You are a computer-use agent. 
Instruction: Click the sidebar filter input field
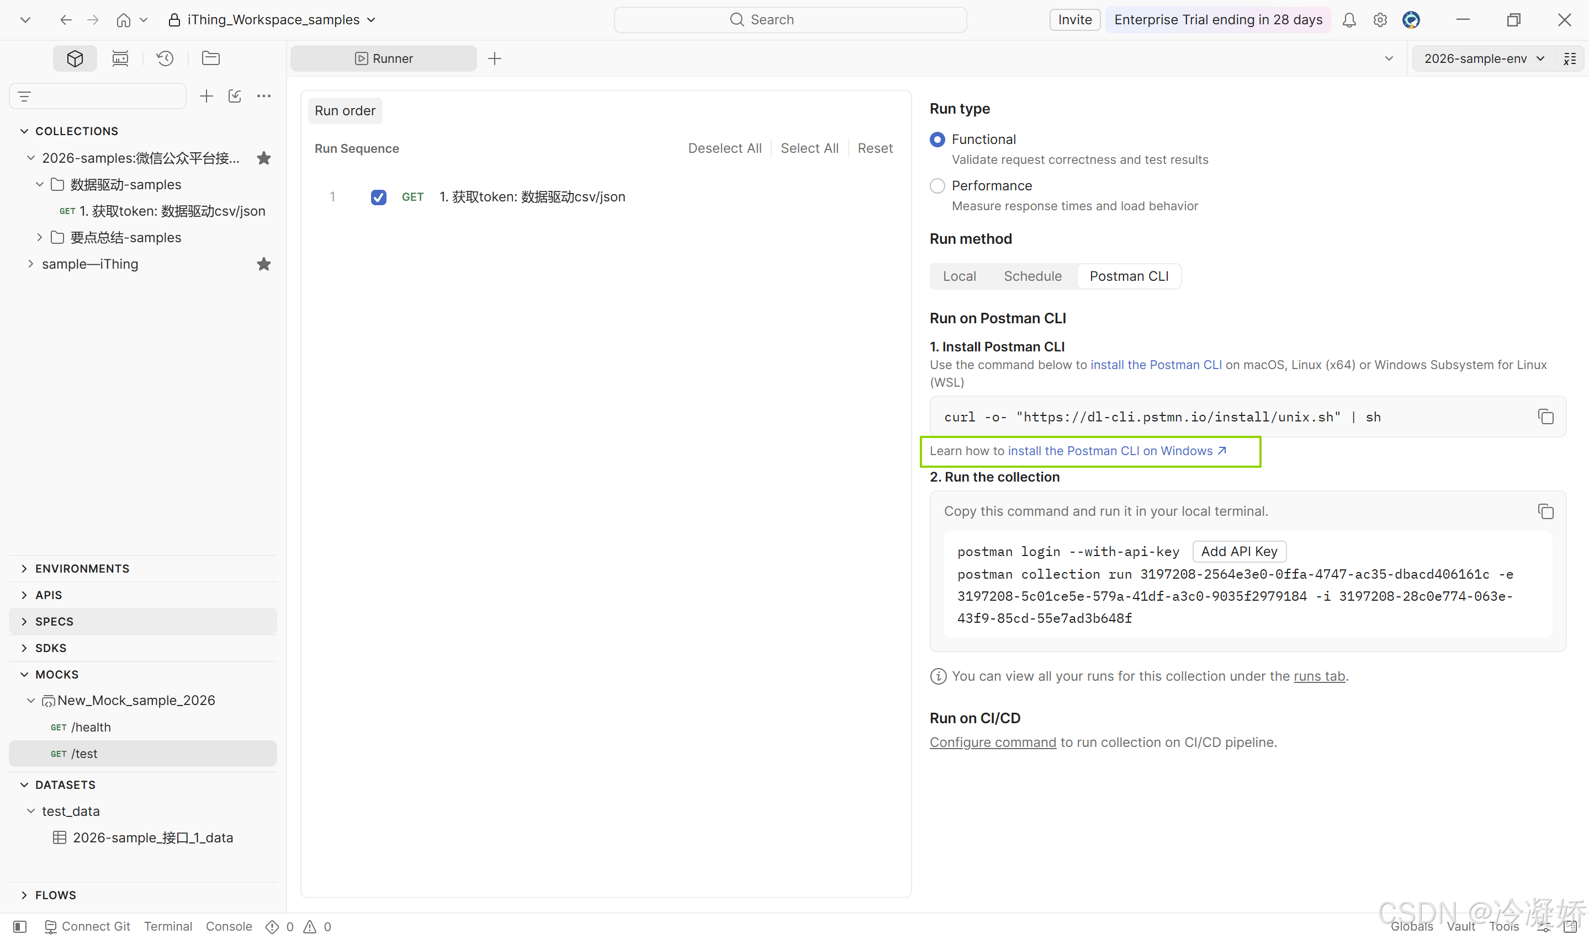98,97
